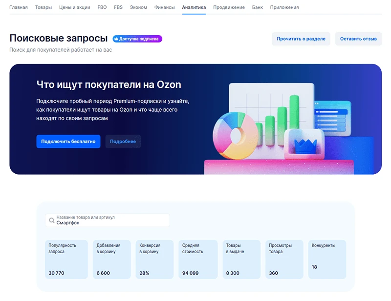Click Прочитать о разделе button
Viewport: 391px width, 301px height.
(x=301, y=39)
